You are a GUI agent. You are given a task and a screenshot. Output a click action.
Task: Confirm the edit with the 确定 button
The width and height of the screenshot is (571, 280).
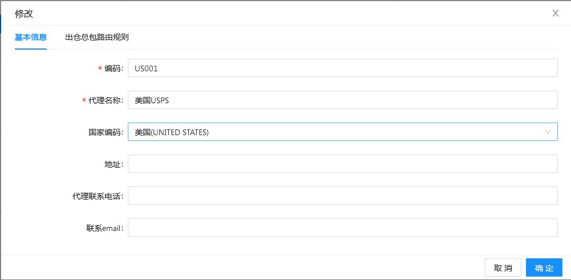pyautogui.click(x=544, y=268)
